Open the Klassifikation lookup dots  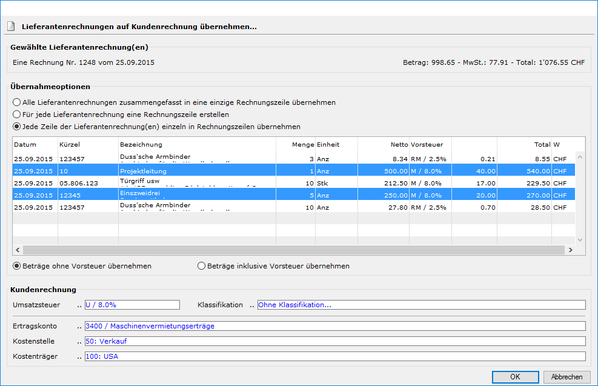[252, 305]
